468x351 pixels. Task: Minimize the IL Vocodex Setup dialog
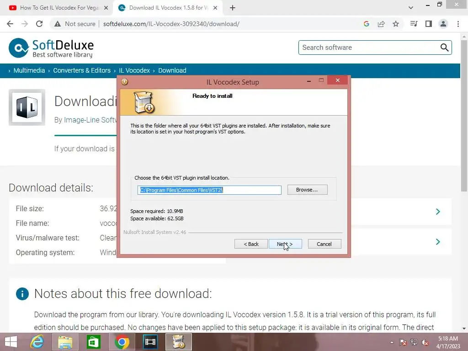309,80
